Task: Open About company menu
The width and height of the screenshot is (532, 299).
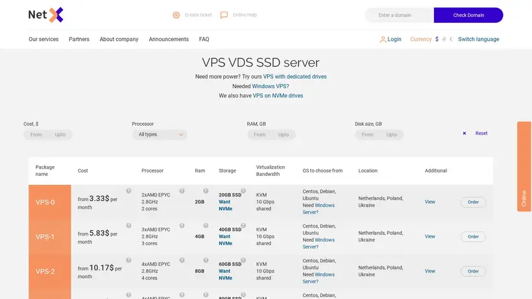Action: coord(119,40)
